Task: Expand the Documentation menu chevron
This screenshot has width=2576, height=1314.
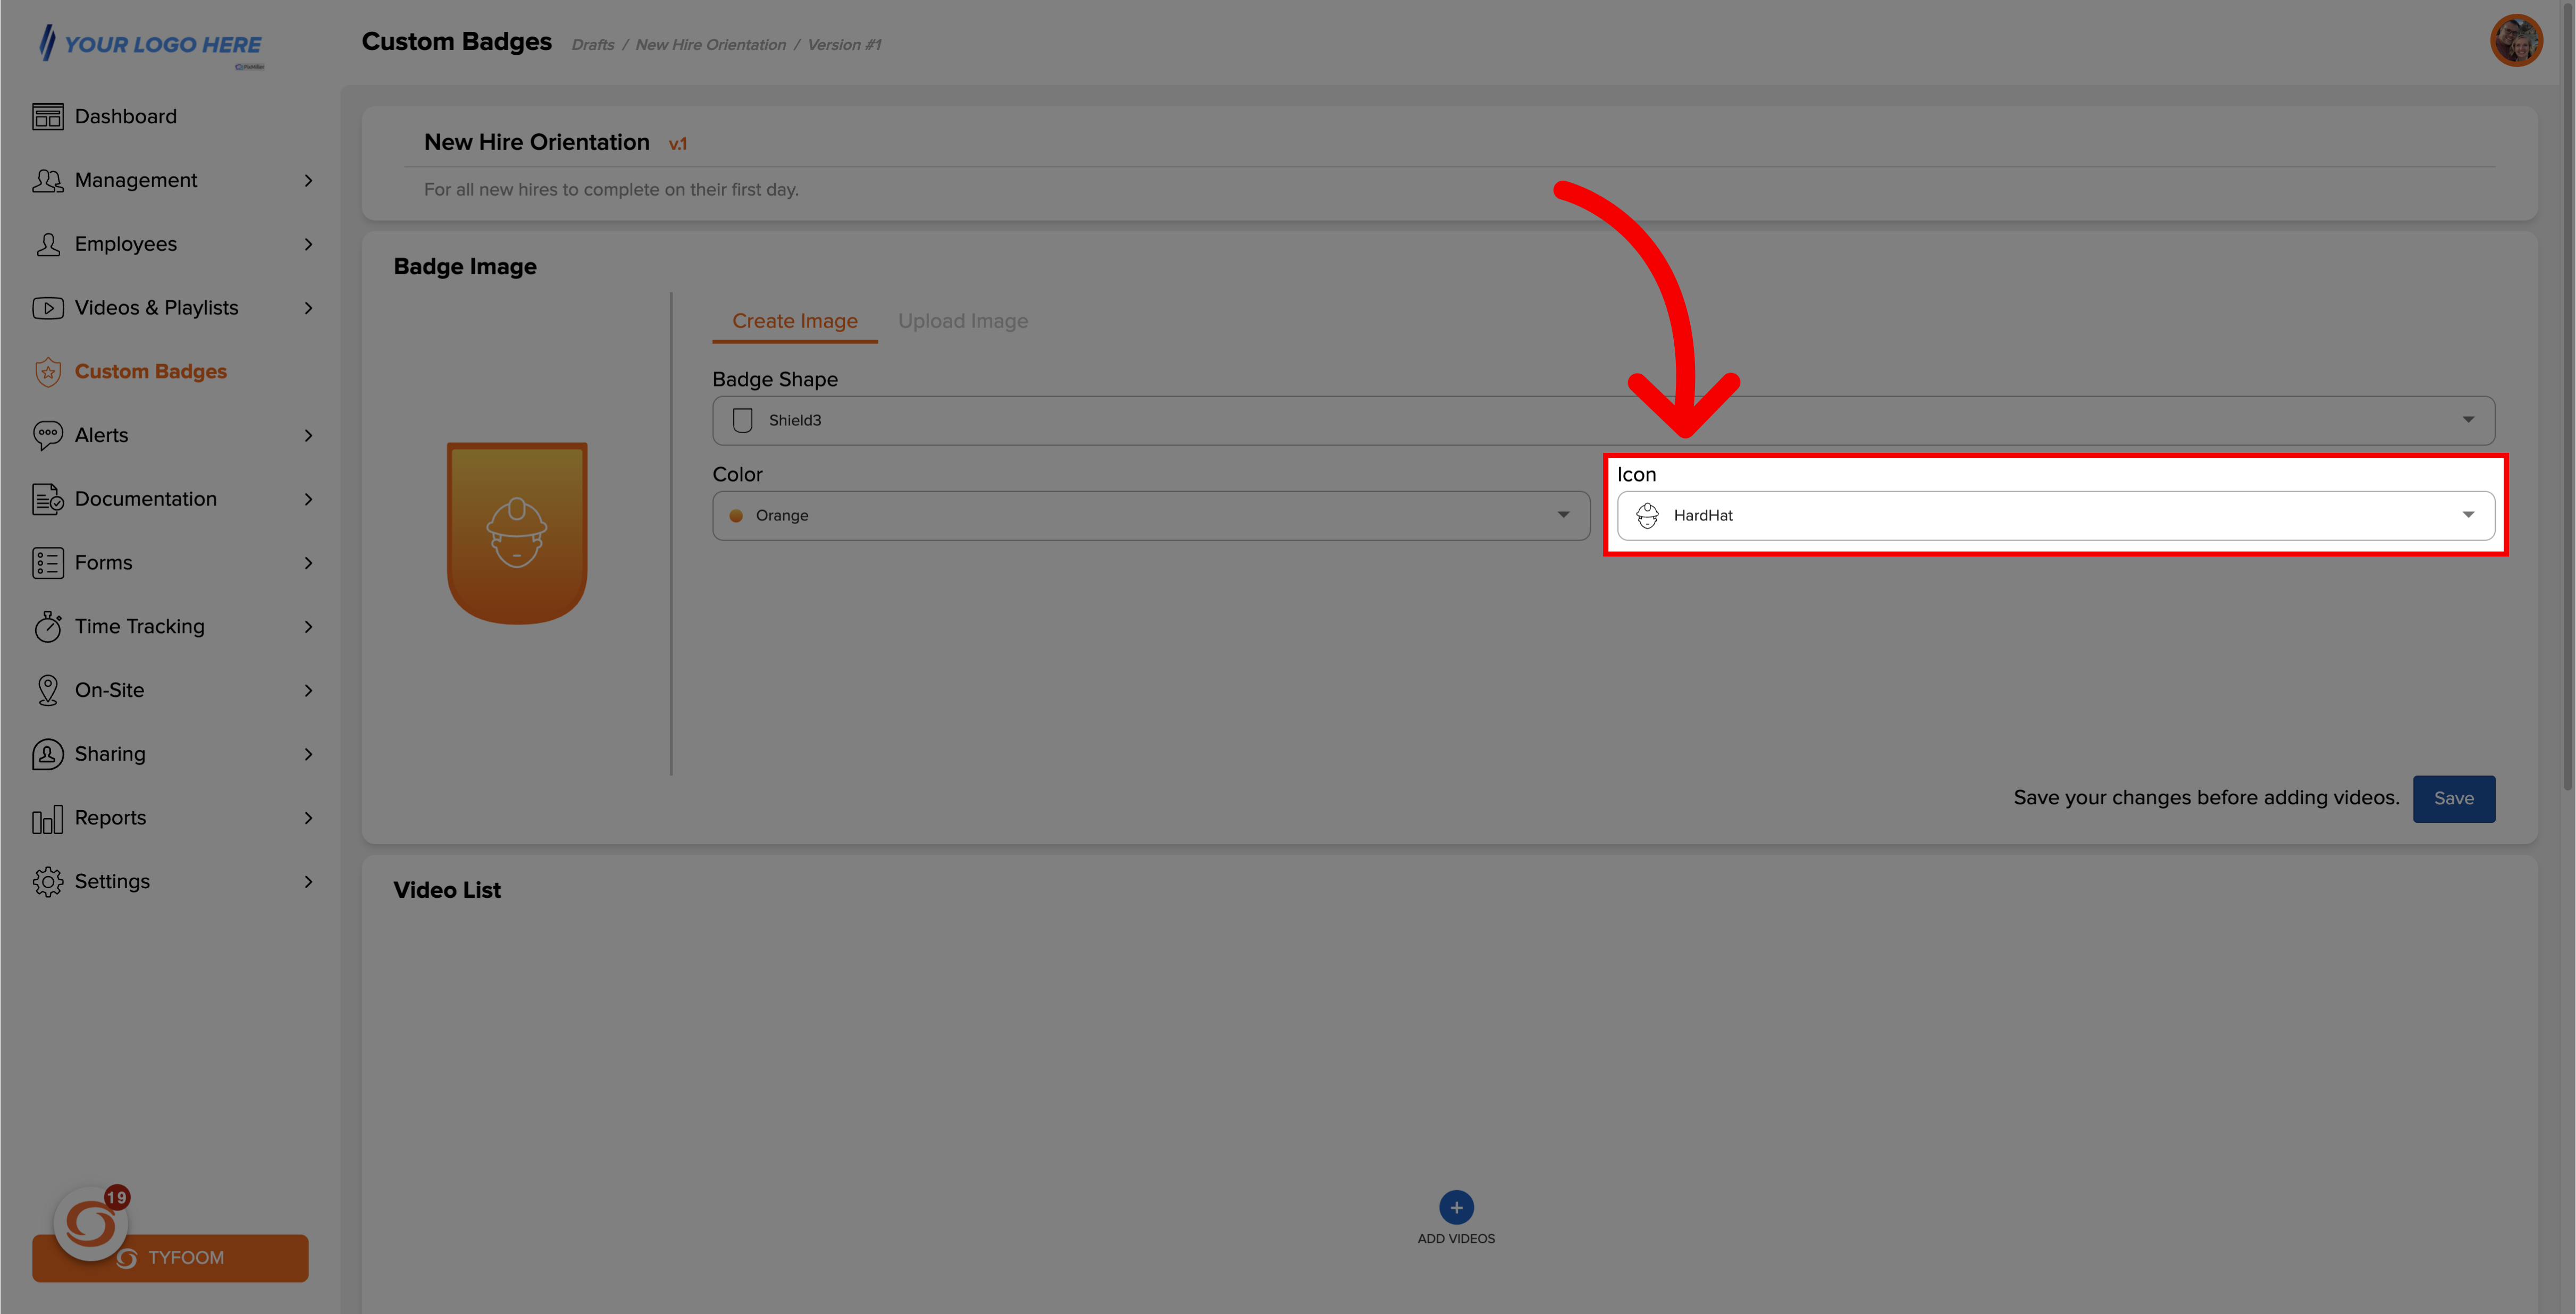Action: tap(308, 499)
